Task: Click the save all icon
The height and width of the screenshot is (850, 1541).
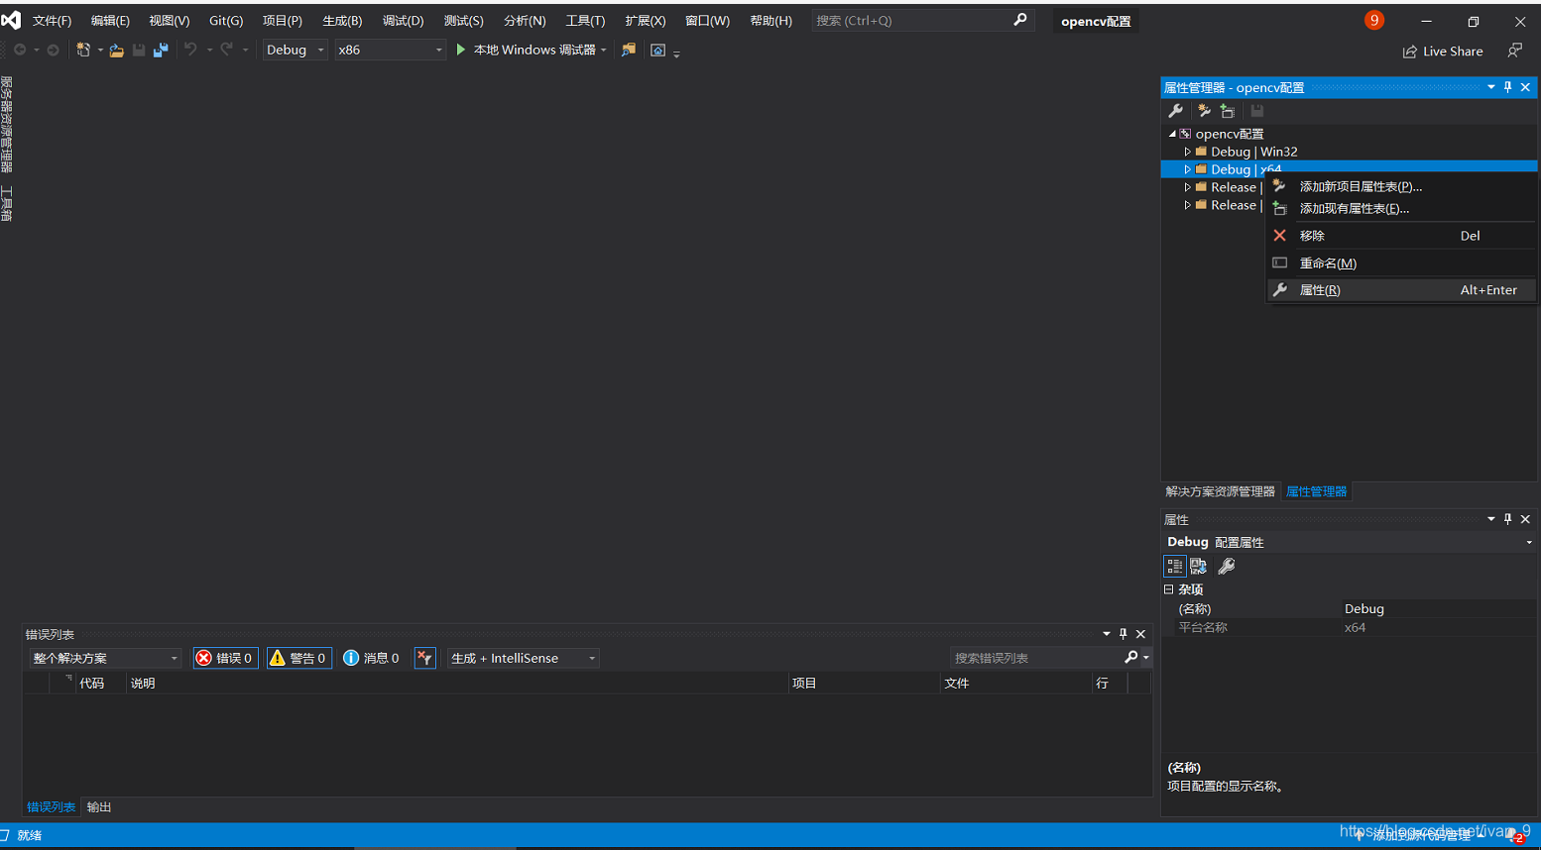Action: (x=161, y=50)
